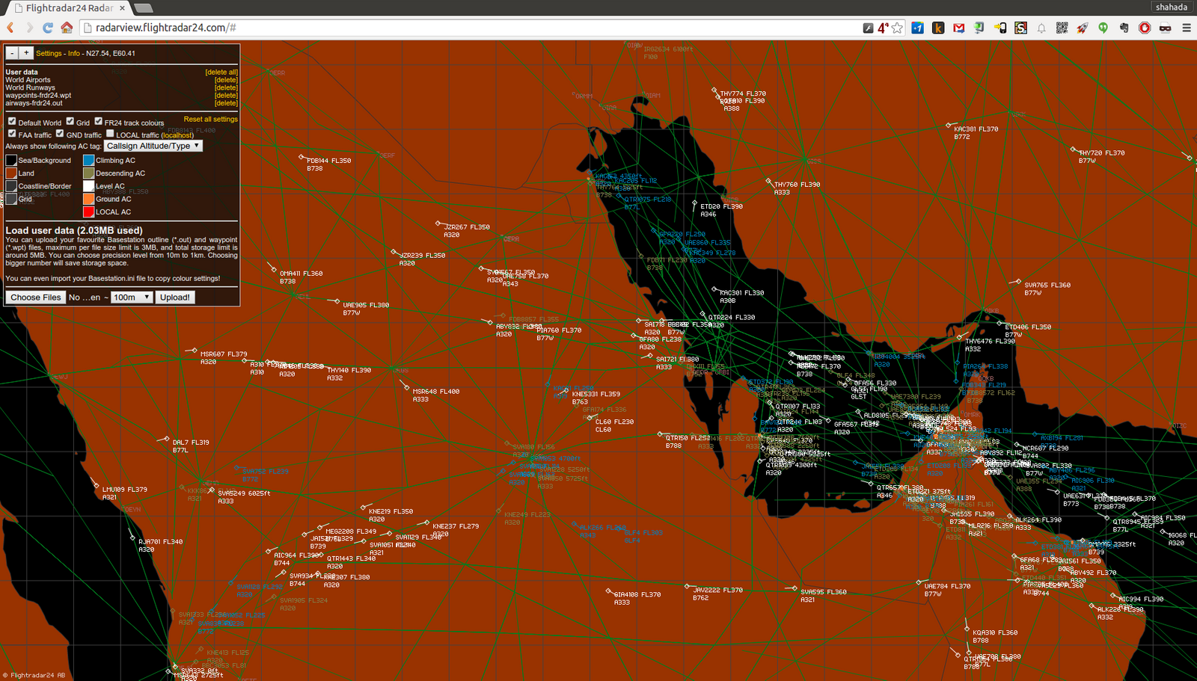This screenshot has height=681, width=1197.
Task: Click browser forward arrow
Action: click(29, 28)
